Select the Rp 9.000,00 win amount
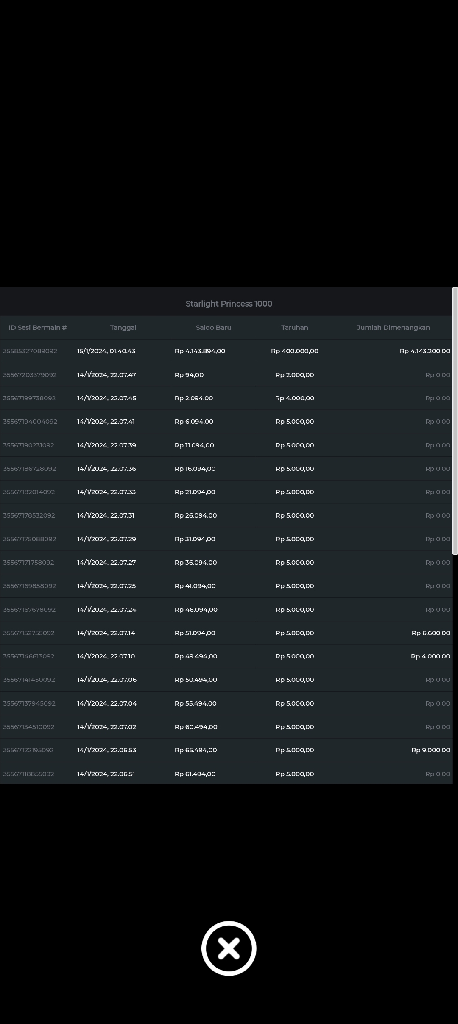 (x=430, y=750)
